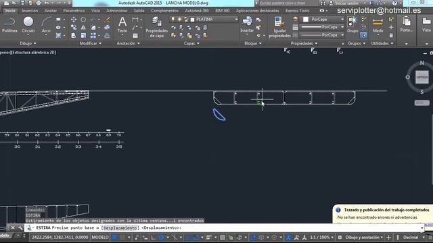Close the command line with X button
Screen dimensions: 433x243
[x=13, y=228]
